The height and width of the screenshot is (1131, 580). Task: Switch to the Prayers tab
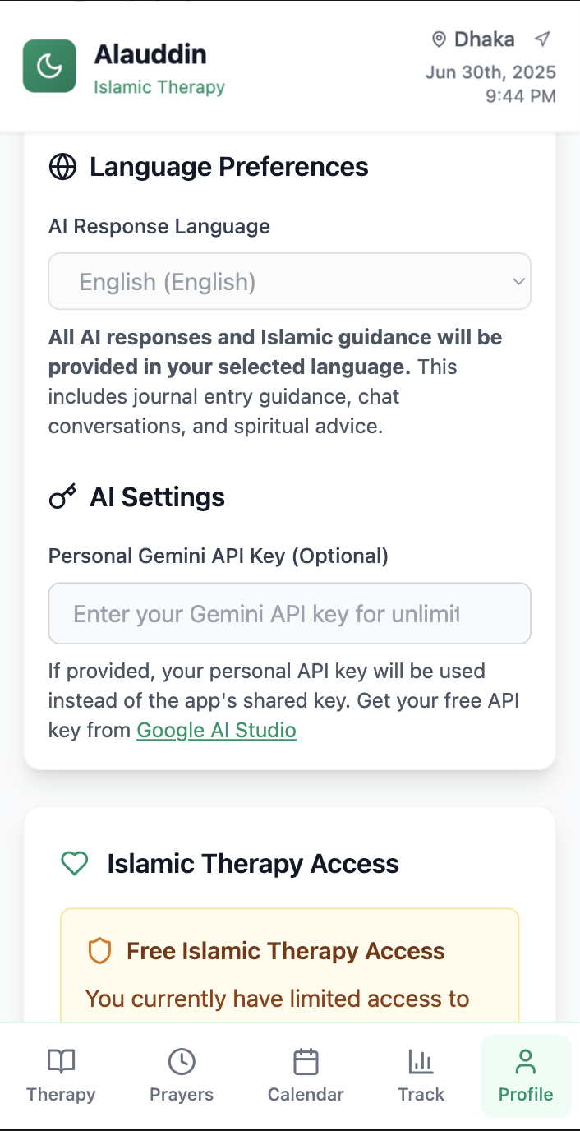pos(182,1076)
